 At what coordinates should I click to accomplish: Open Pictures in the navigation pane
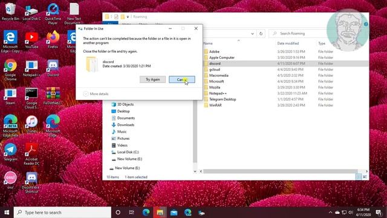121,139
